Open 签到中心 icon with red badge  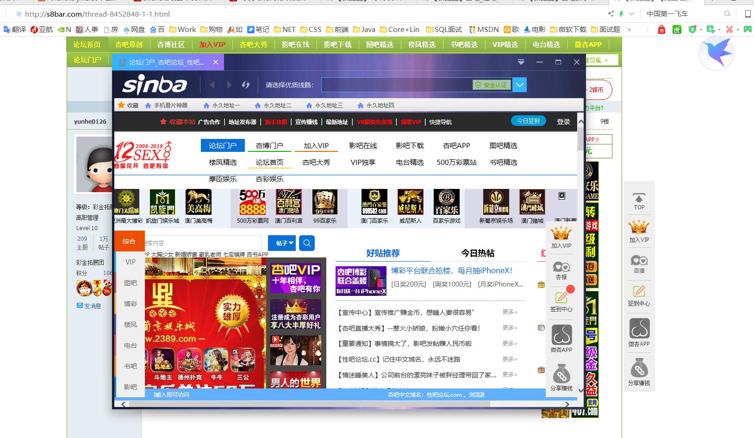coord(561,297)
